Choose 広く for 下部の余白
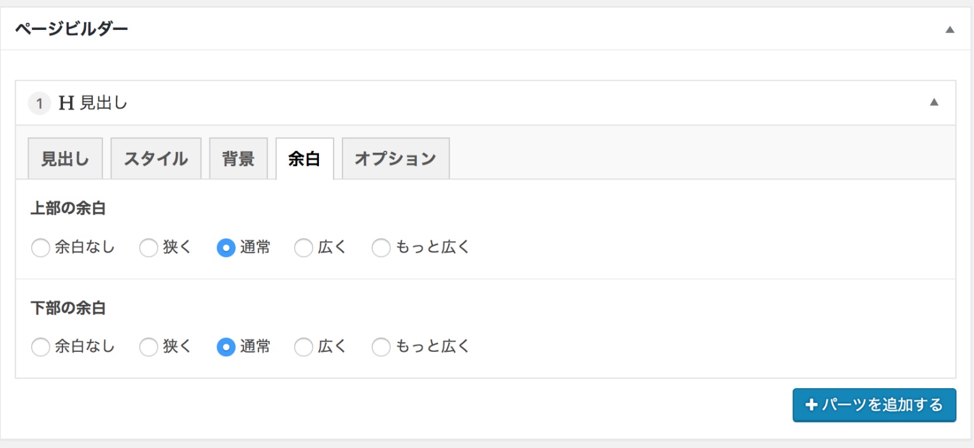Viewport: 974px width, 448px height. point(304,347)
